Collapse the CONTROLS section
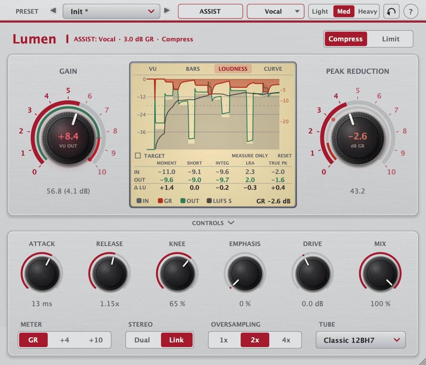 click(x=213, y=223)
